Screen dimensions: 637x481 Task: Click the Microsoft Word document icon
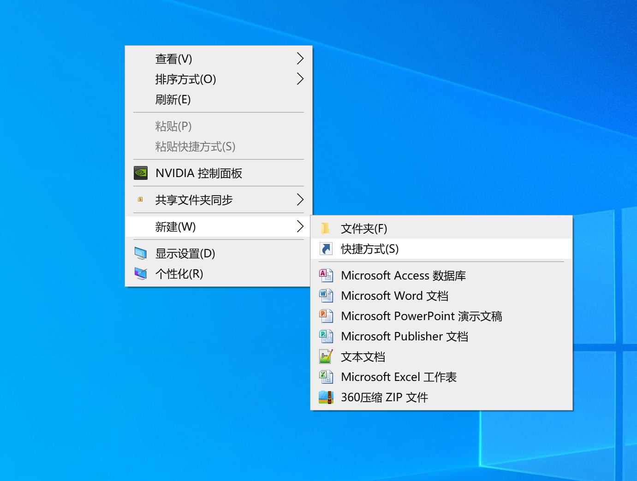(326, 296)
